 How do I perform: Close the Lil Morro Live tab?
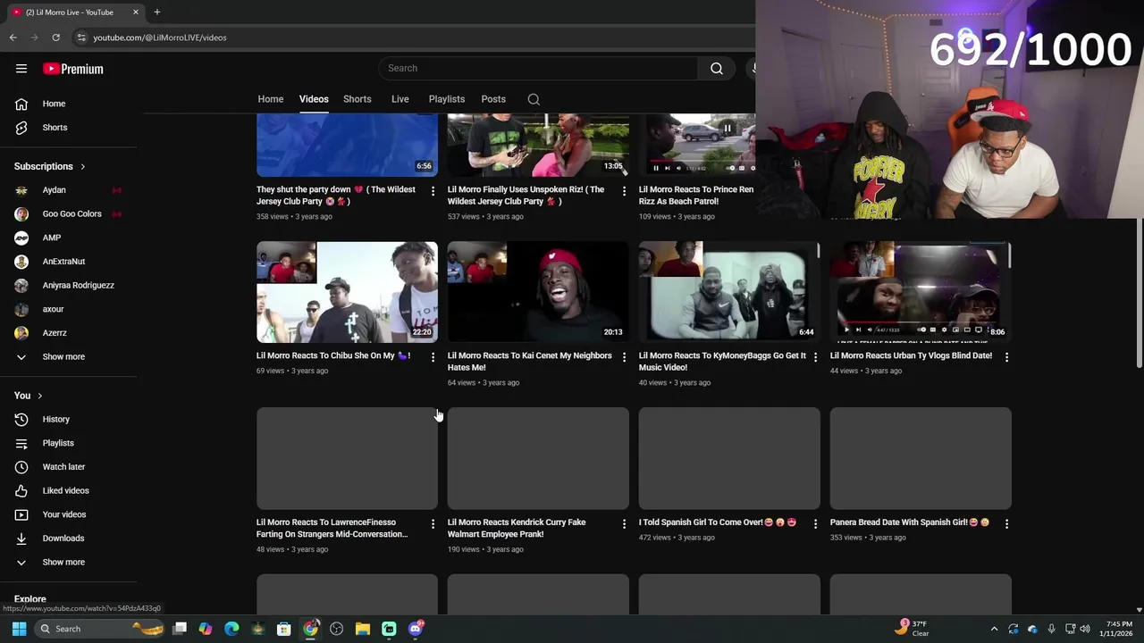136,13
